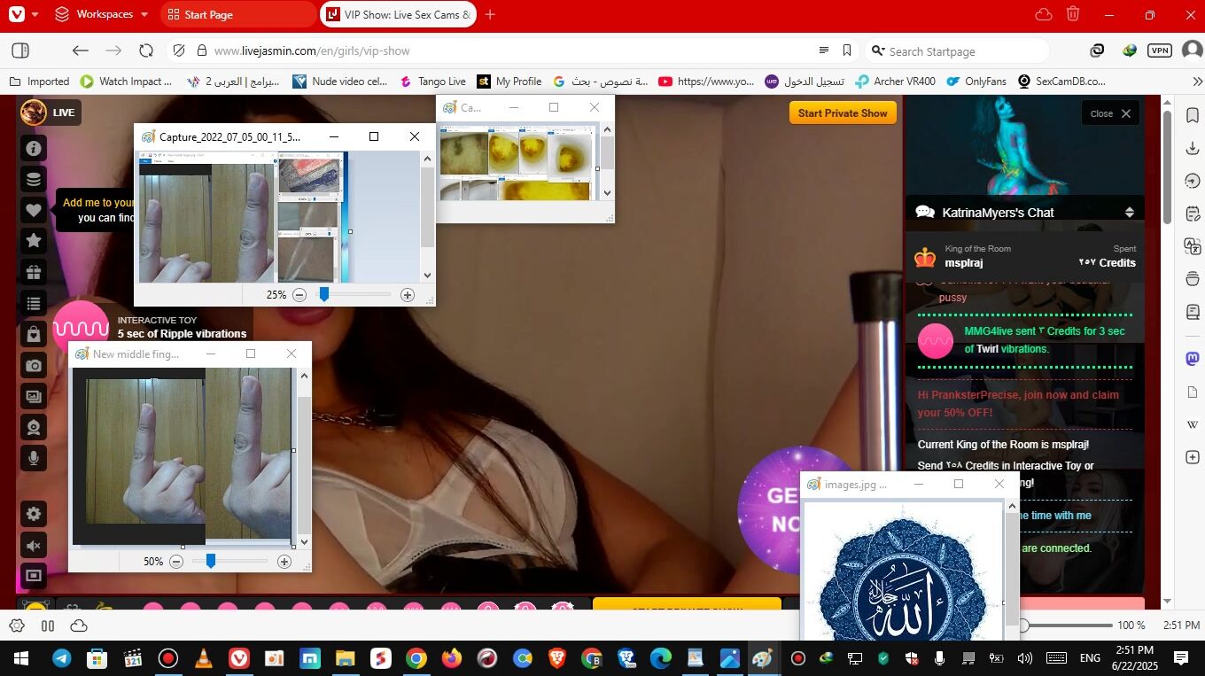Toggle the VPN button in address bar

coord(1160,51)
